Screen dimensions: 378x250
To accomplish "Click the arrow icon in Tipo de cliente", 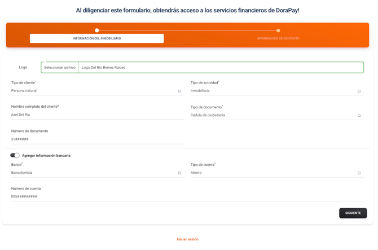I will click(x=180, y=91).
